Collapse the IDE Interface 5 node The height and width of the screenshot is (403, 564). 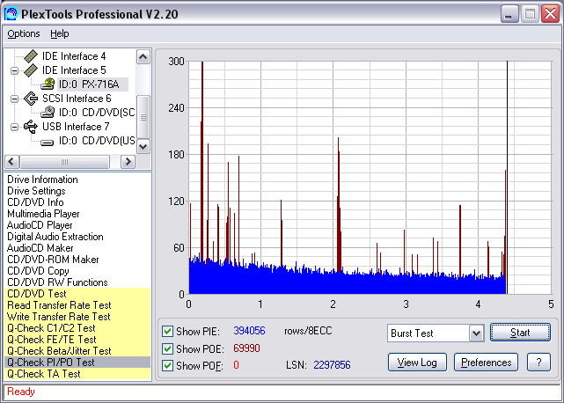14,70
